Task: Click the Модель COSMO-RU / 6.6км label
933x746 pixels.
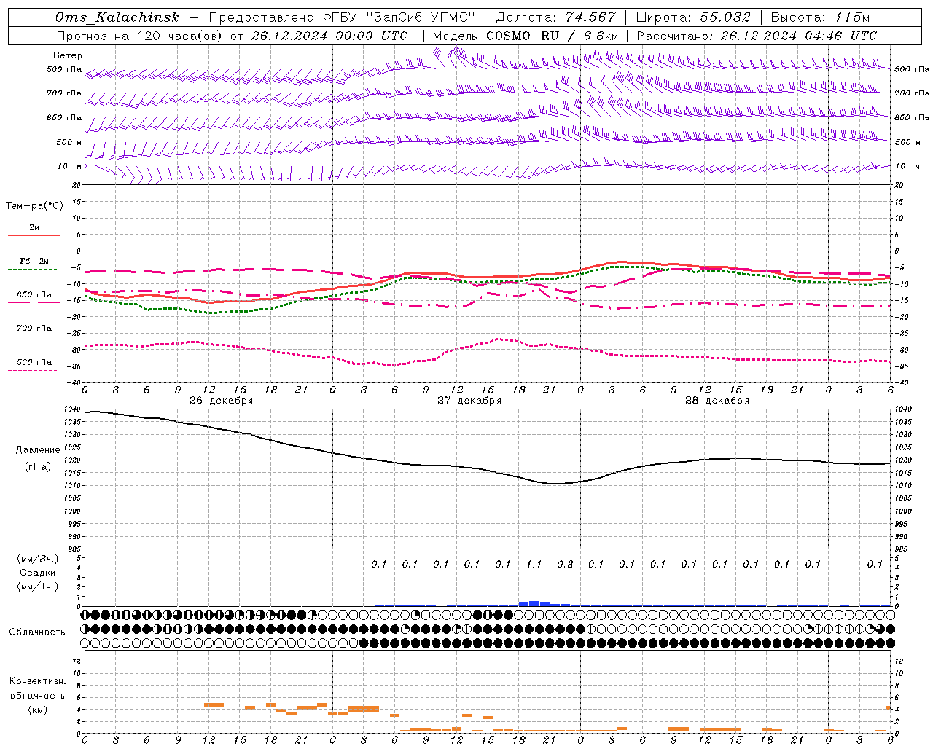Action: point(526,36)
